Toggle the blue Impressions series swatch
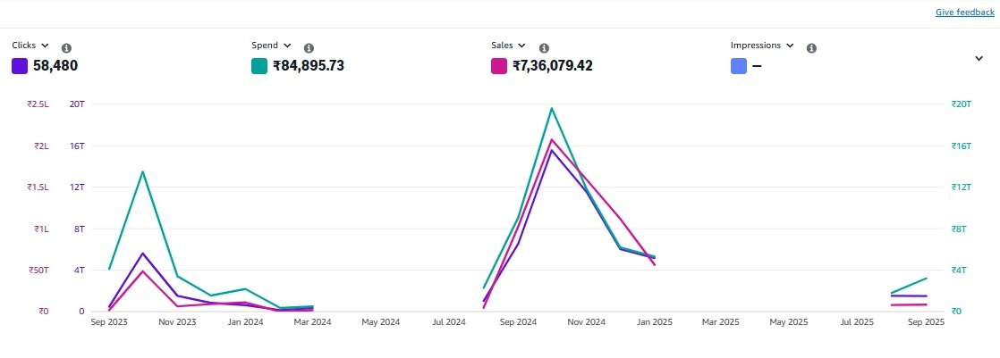 [739, 66]
